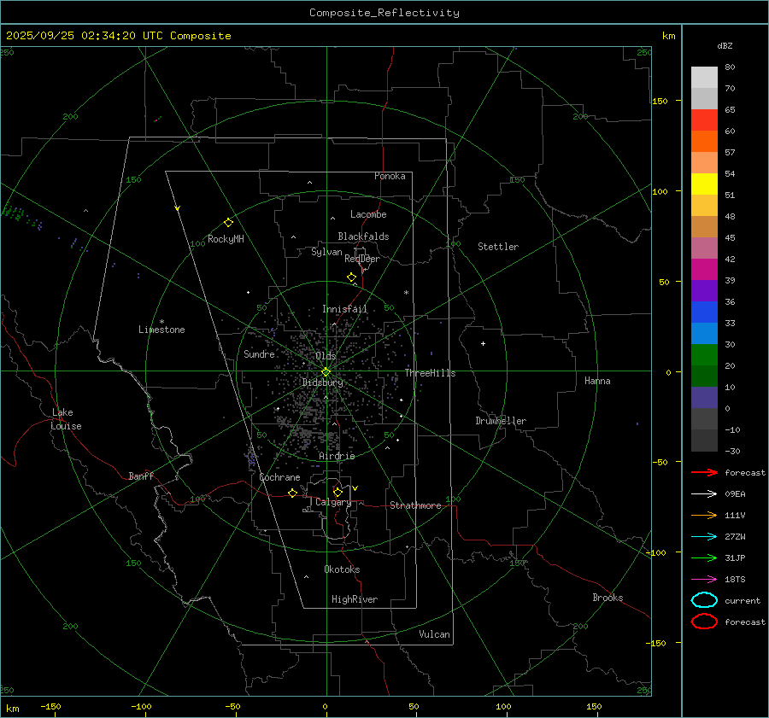Select the white 09EA arrow legend icon
769x718 pixels.
click(704, 493)
